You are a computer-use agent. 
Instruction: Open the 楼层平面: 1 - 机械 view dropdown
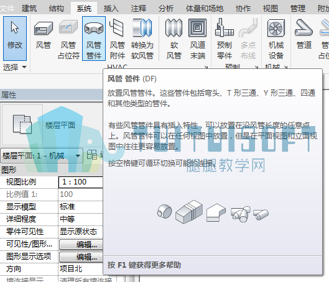click(x=42, y=156)
